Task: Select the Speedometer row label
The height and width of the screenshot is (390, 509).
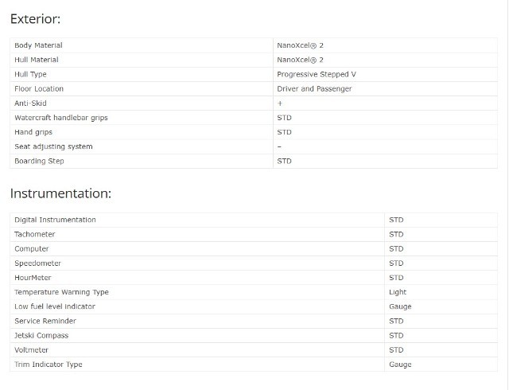Action: pos(37,263)
